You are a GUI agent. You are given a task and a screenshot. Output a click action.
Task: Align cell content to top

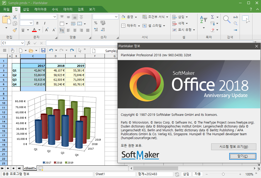click(x=62, y=17)
